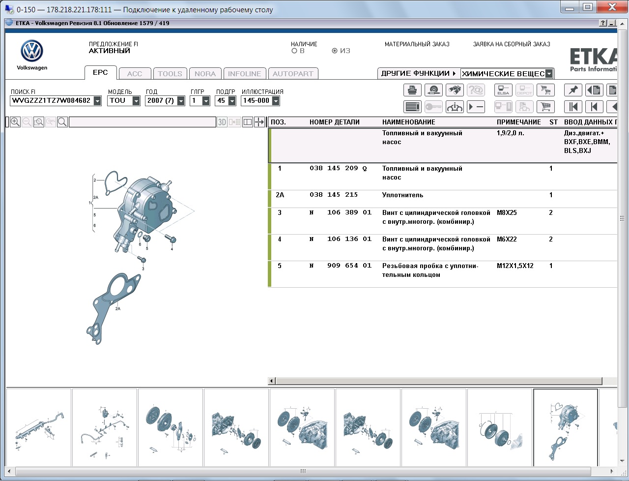Open the wheel and tyre icon
The height and width of the screenshot is (481, 629).
coord(433,90)
